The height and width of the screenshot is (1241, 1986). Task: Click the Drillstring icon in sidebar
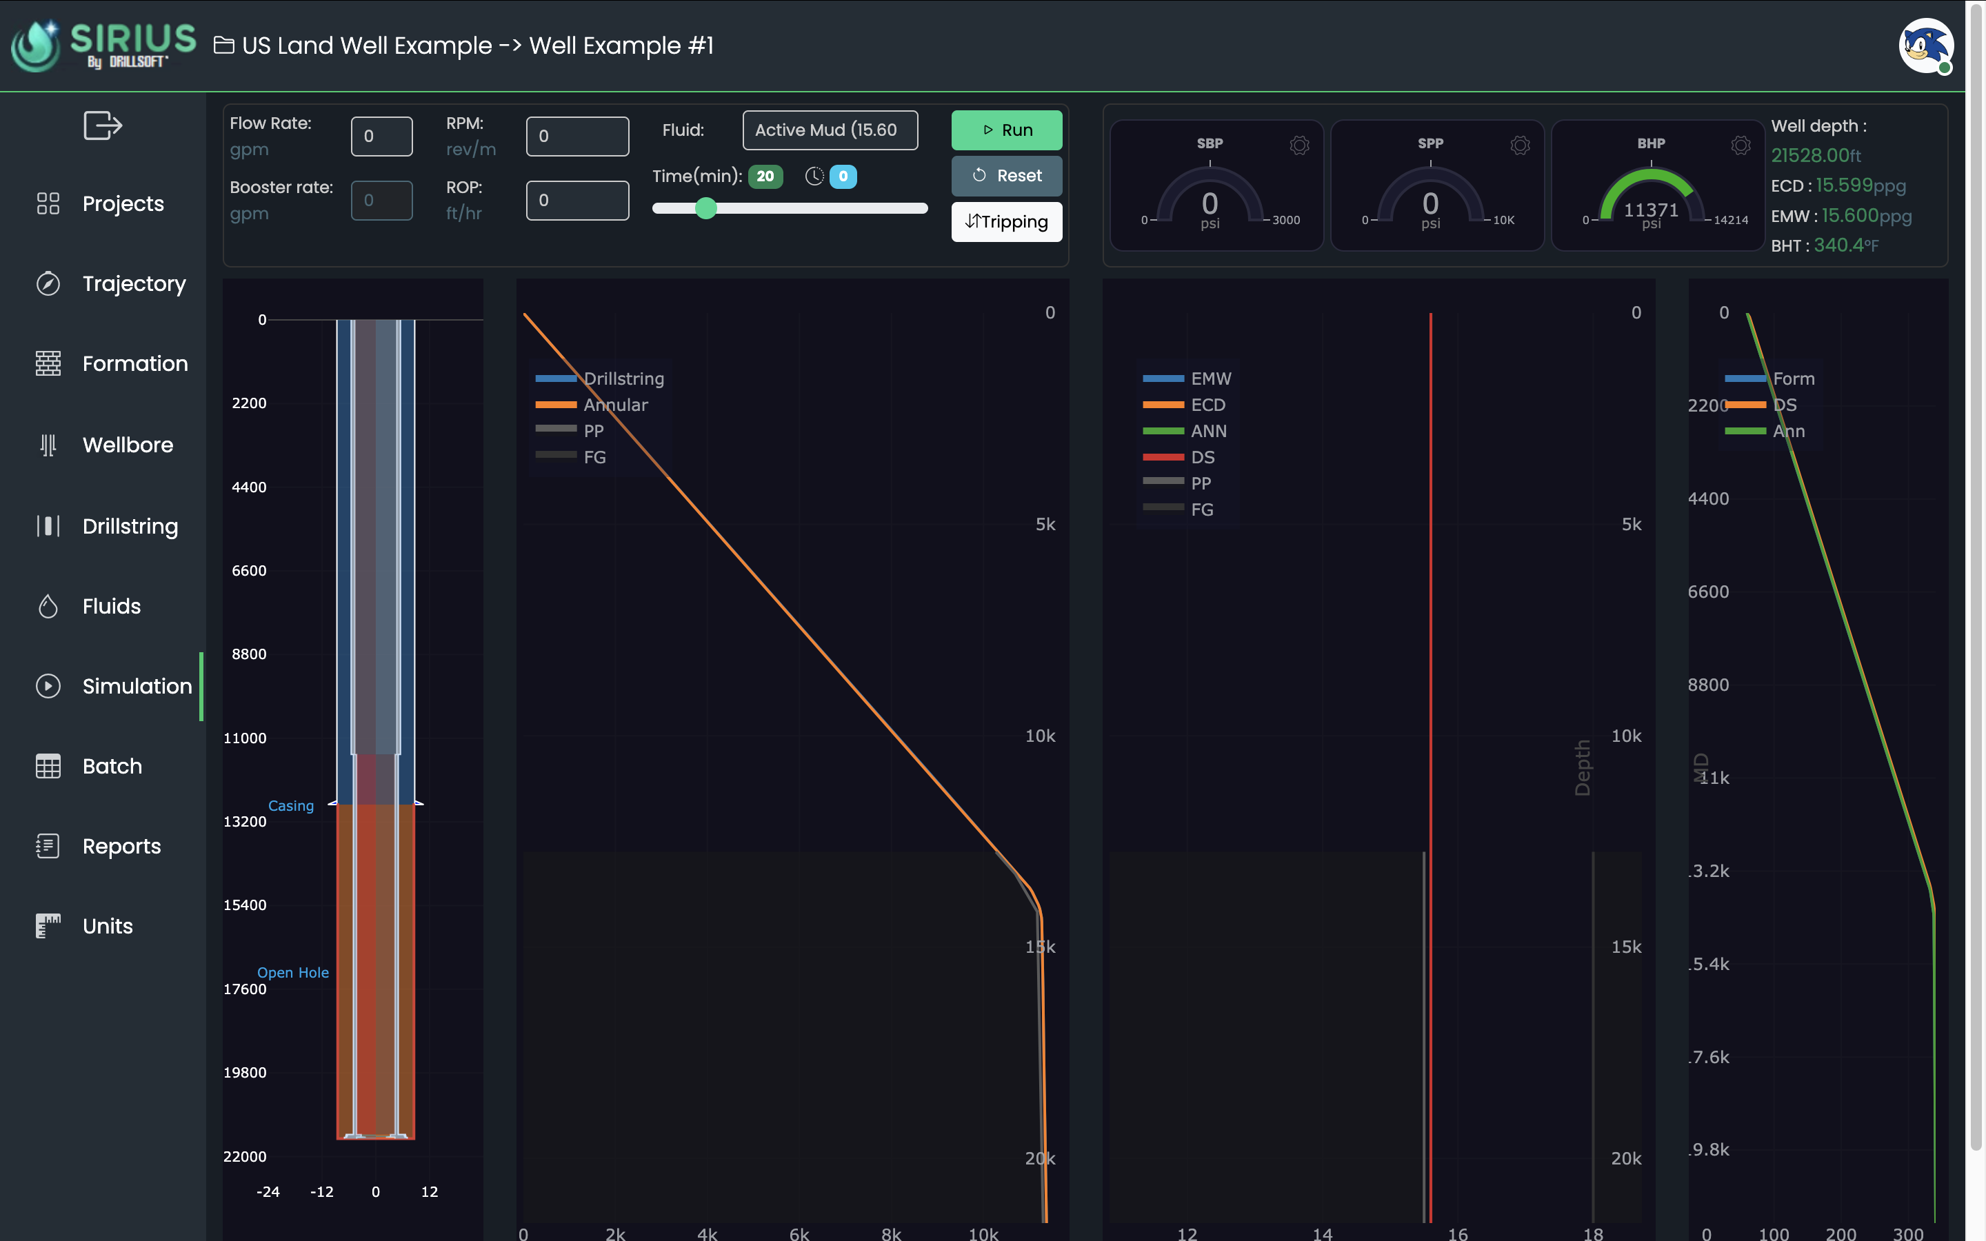tap(48, 525)
